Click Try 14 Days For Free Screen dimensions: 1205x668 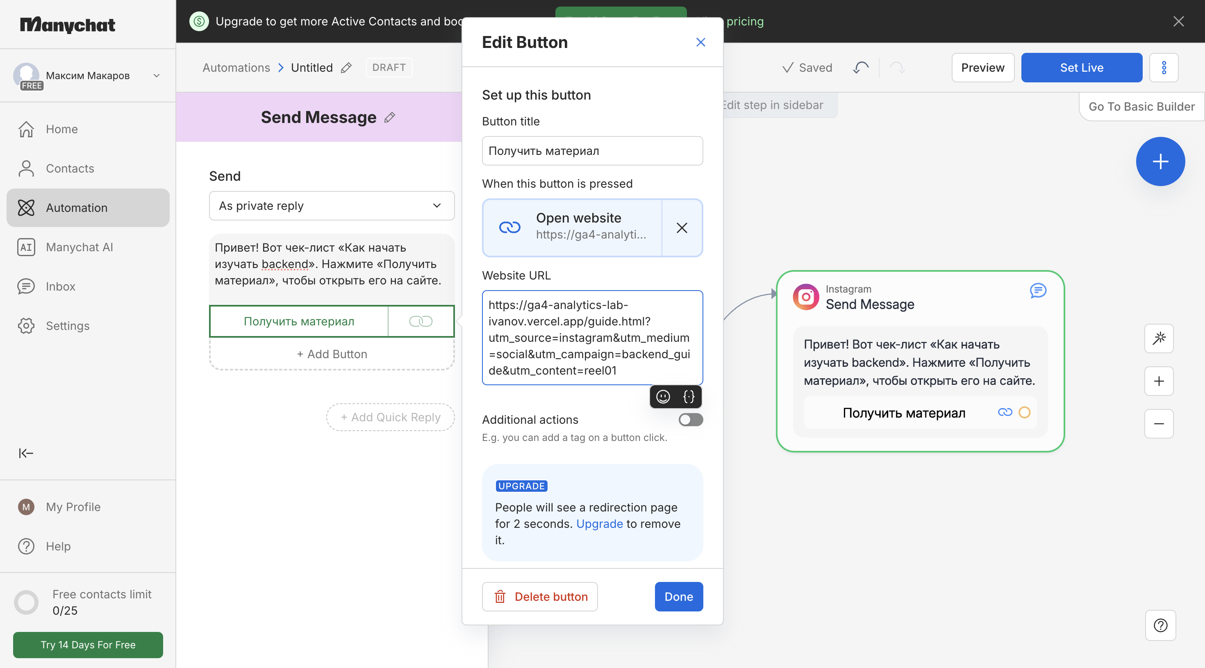click(88, 645)
